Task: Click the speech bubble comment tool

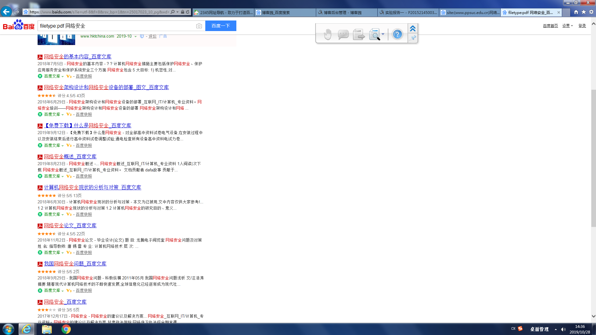Action: pyautogui.click(x=343, y=34)
